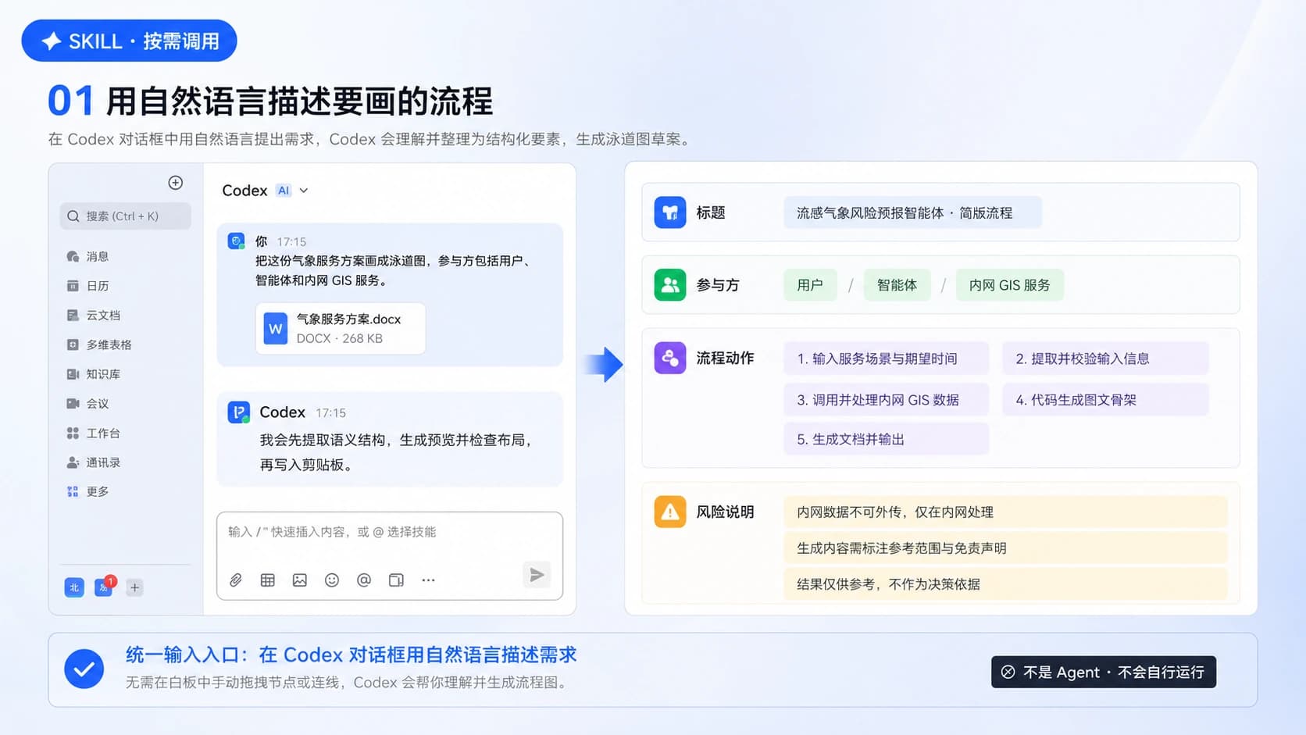
Task: Click step 3. 调用并处理内网 GIS 数据
Action: click(887, 400)
